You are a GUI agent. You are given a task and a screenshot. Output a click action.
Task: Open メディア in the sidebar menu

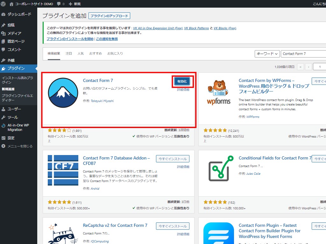(14, 33)
